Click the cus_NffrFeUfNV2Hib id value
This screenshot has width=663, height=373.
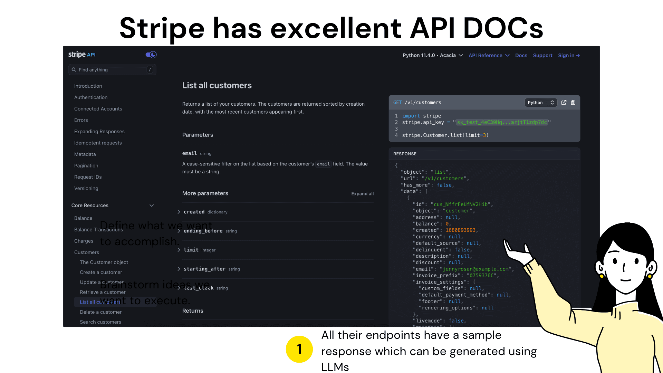tap(461, 204)
